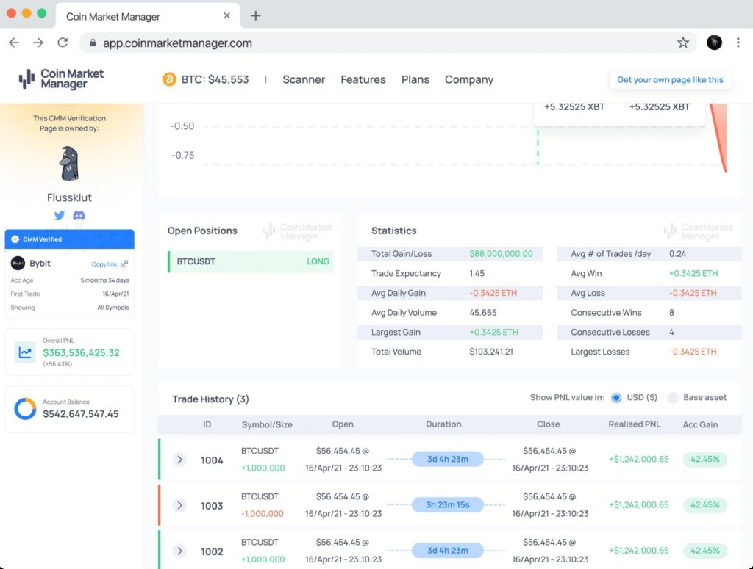
Task: Open the Plans menu item
Action: coord(415,79)
